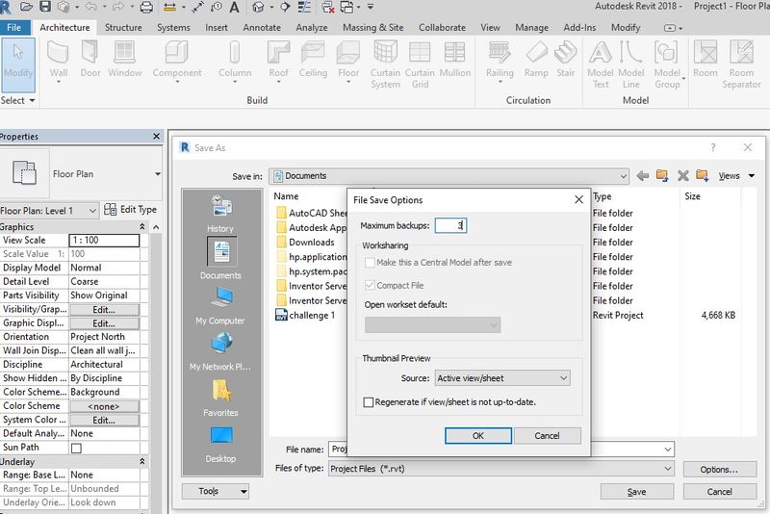Select the Model Group tool

[667, 64]
